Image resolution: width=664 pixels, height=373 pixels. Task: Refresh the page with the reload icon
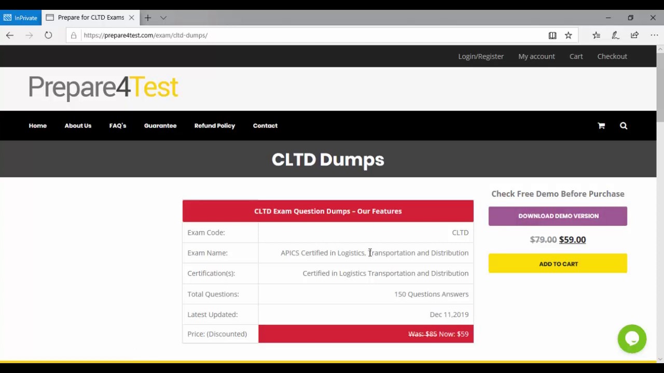tap(48, 35)
